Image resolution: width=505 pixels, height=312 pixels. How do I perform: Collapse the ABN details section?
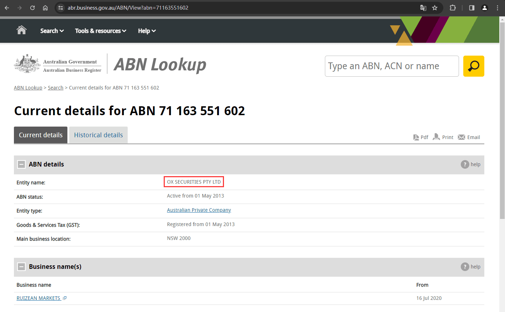[21, 164]
